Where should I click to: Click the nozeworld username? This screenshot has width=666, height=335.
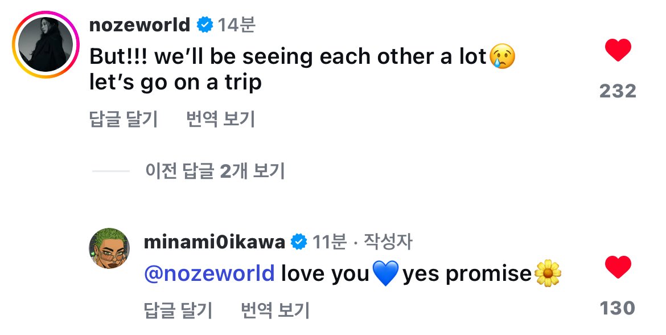(139, 24)
